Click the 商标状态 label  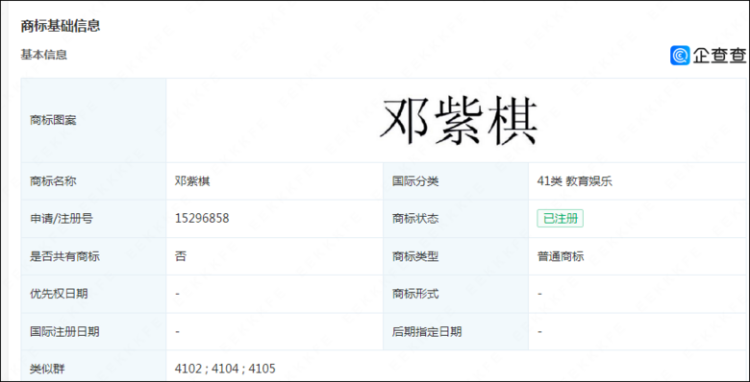coord(415,219)
